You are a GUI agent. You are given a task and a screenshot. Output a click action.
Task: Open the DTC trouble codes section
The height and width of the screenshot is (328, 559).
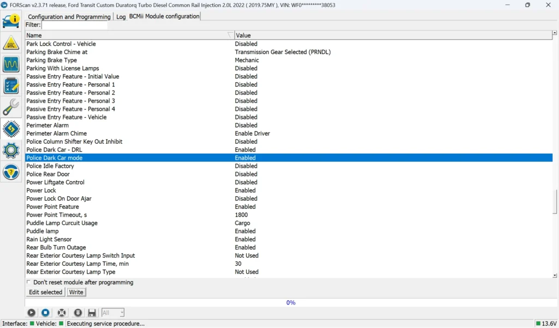coord(11,43)
